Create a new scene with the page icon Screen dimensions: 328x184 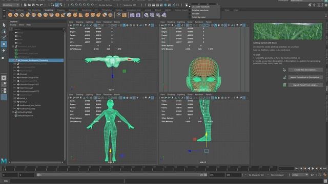(x=25, y=5)
